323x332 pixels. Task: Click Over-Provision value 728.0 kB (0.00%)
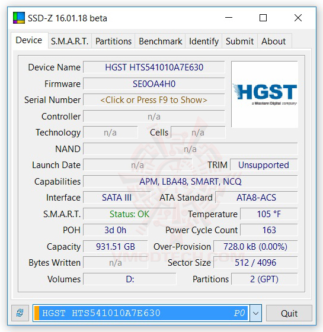(255, 247)
